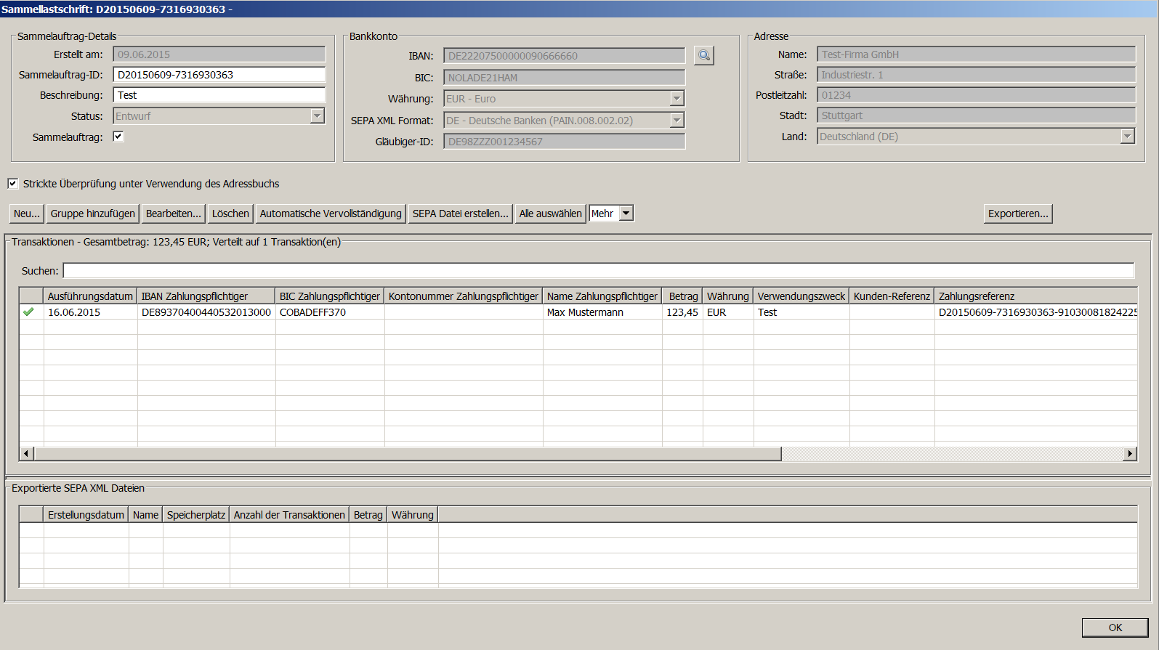Select the DE89370400440532013000 IBAN cell
The image size is (1159, 650).
(x=206, y=312)
